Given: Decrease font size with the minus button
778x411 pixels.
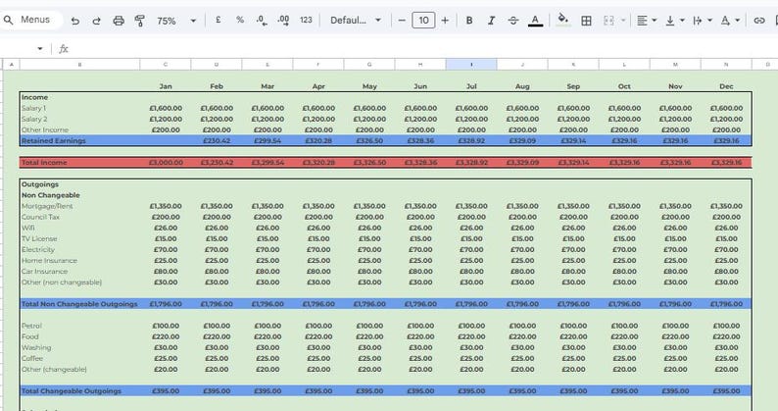Looking at the screenshot, I should [402, 21].
